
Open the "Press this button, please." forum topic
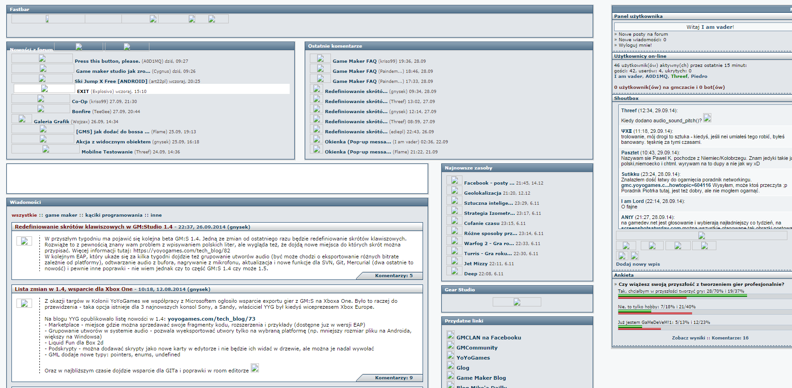(x=107, y=61)
